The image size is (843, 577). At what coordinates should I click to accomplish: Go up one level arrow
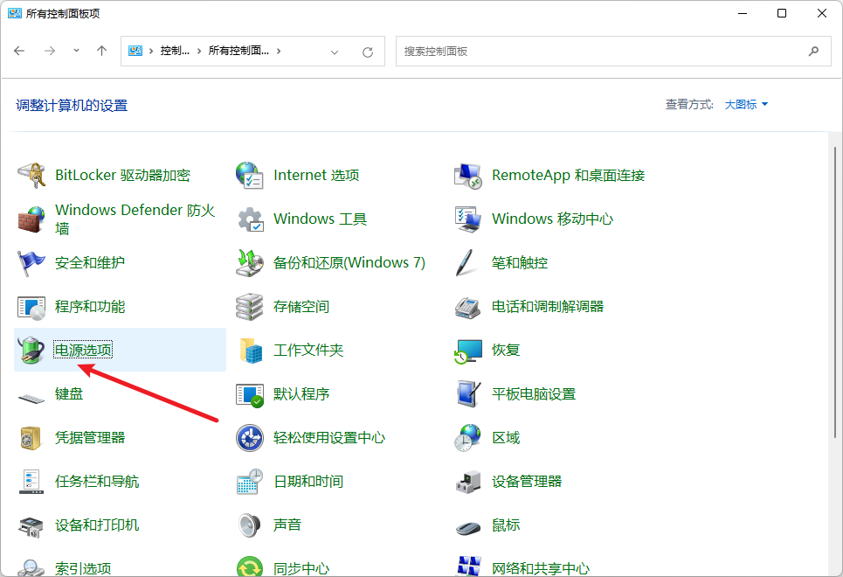pos(101,51)
